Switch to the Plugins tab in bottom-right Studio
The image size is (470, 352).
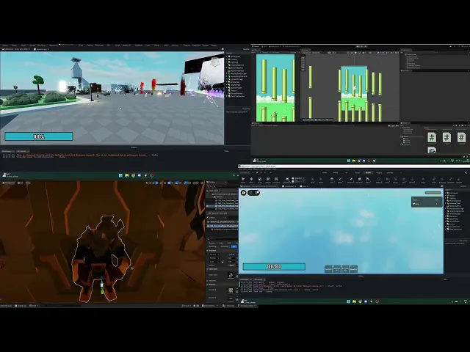coord(379,173)
